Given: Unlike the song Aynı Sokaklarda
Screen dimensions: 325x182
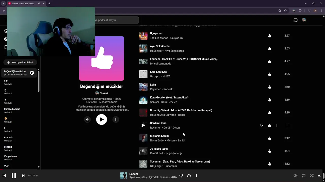Looking at the screenshot, I should (269, 49).
